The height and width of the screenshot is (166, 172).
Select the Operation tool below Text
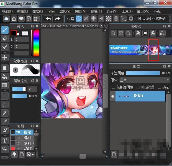tap(5, 149)
